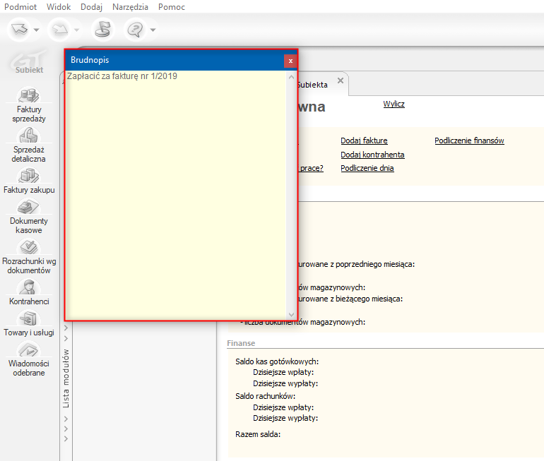Viewport: 544px width, 461px height.
Task: Open the Narzędzia menu
Action: 130,7
